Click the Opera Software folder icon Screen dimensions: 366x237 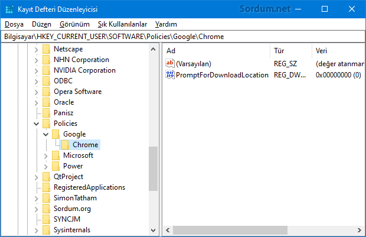point(46,92)
